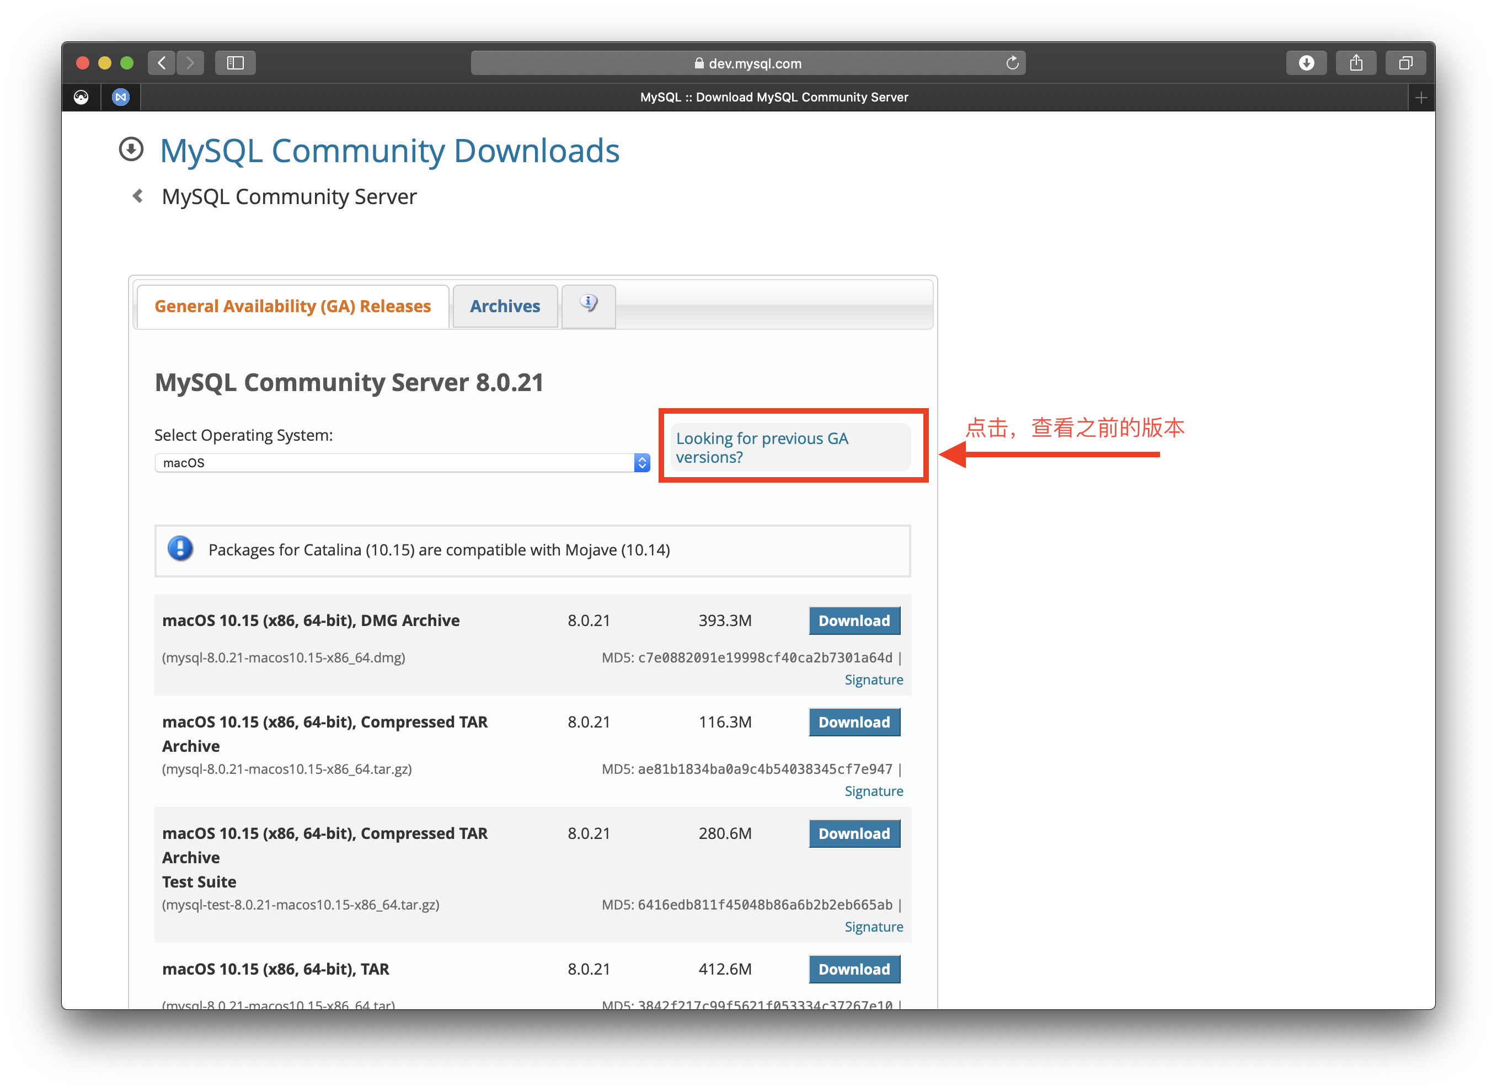Click MD5 c7e0882091e19998cf40ca2b7301a64d
This screenshot has height=1091, width=1497.
[764, 658]
